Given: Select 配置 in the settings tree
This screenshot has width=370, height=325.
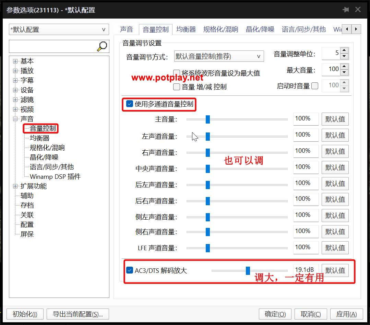Looking at the screenshot, I should pos(27,225).
